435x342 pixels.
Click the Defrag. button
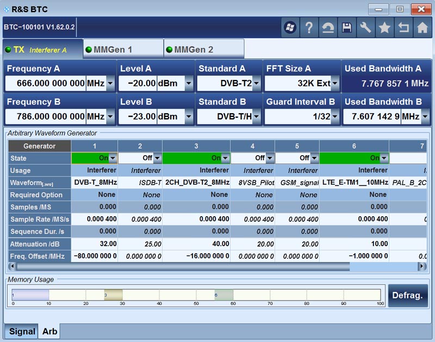408,295
